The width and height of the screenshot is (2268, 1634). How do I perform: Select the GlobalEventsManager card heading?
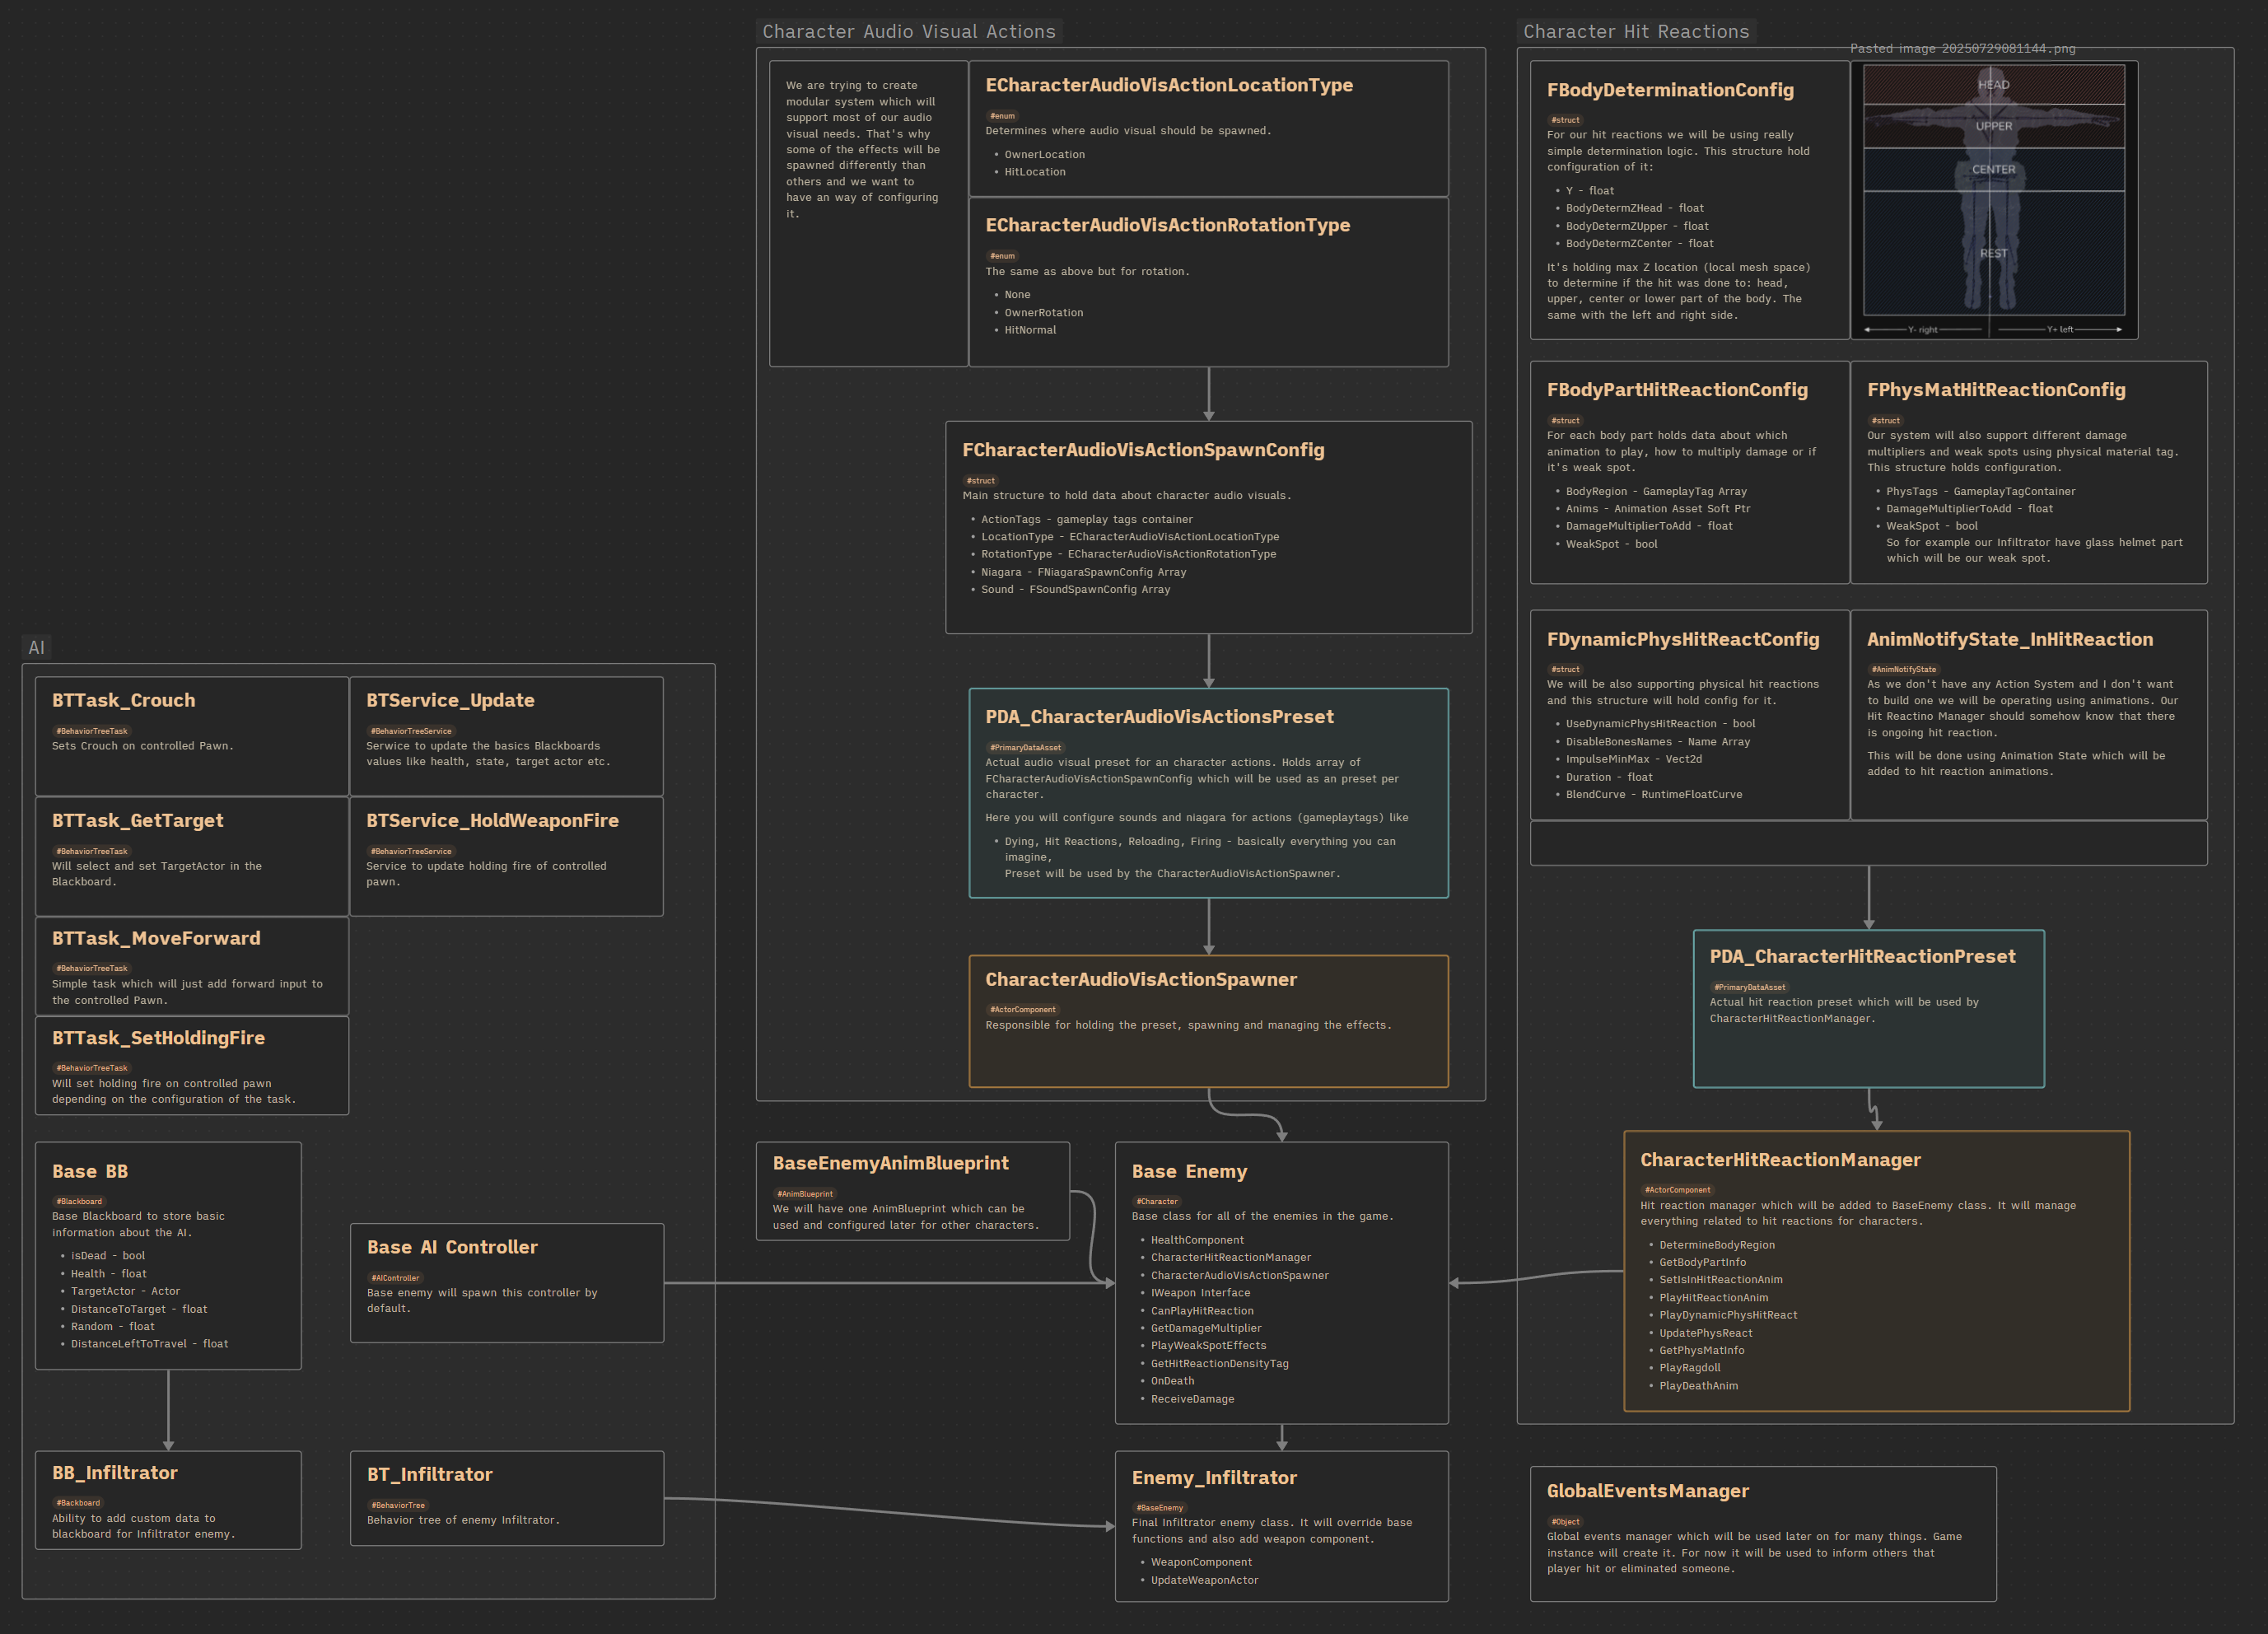click(1647, 1491)
